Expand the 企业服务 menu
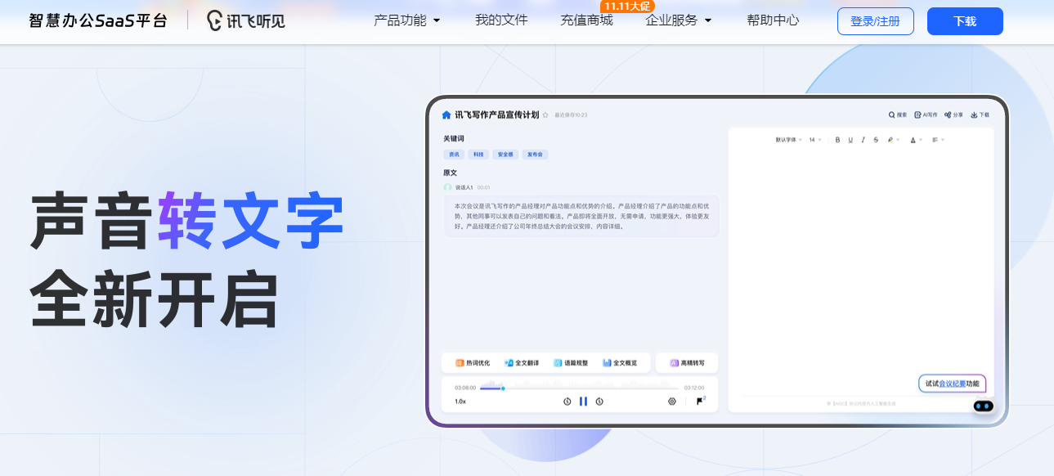This screenshot has height=476, width=1054. pos(679,20)
